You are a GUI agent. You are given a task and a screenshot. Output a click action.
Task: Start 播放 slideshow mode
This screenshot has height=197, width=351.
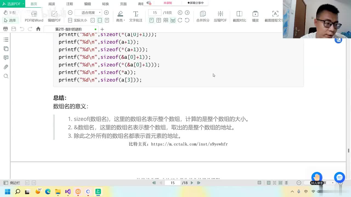click(255, 16)
